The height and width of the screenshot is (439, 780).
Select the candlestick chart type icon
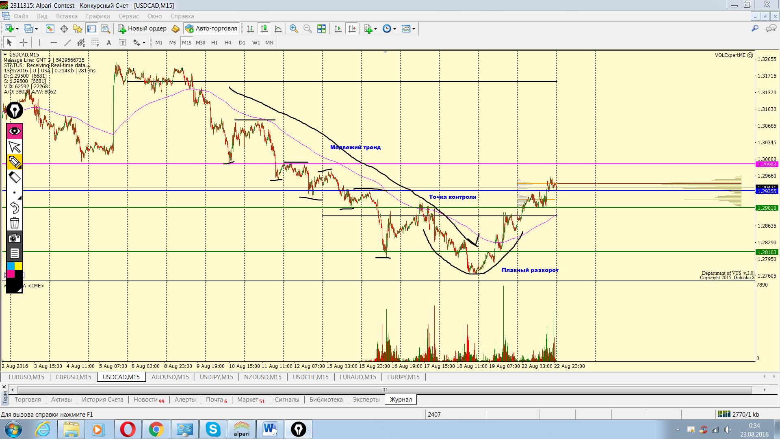coord(264,29)
